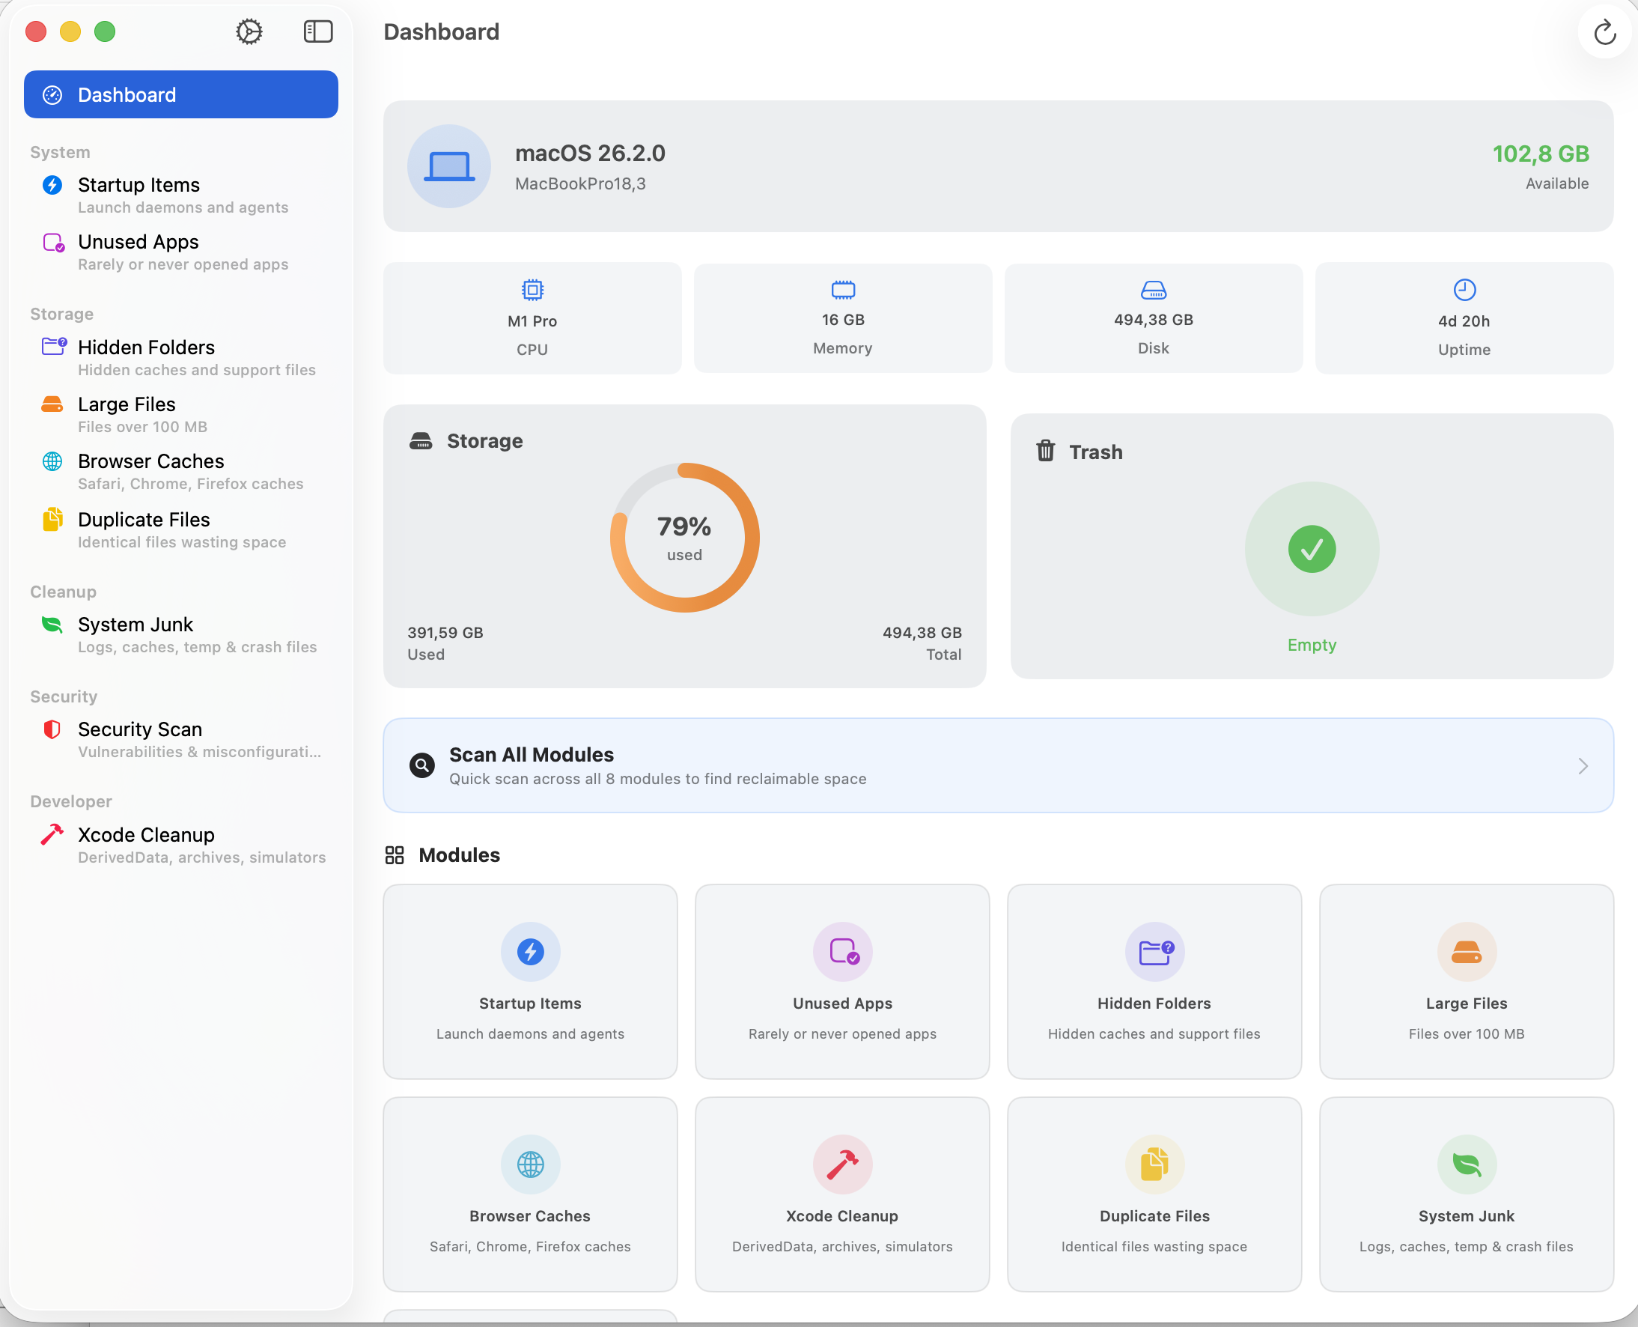1638x1327 pixels.
Task: Open Browser Caches in the sidebar
Action: click(x=181, y=472)
